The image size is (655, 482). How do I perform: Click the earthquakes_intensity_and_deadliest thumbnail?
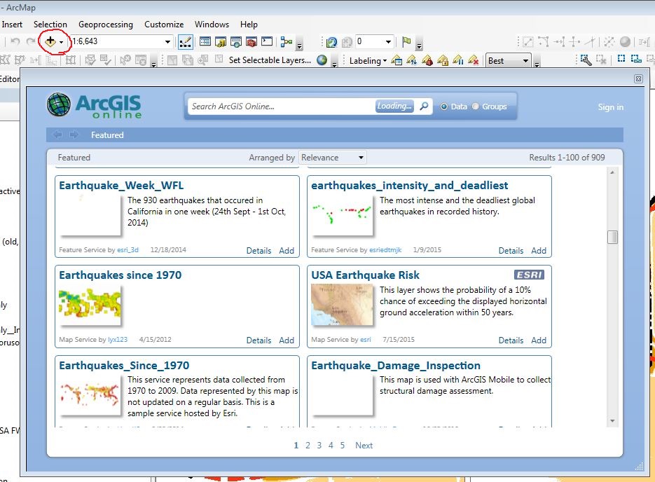point(342,215)
